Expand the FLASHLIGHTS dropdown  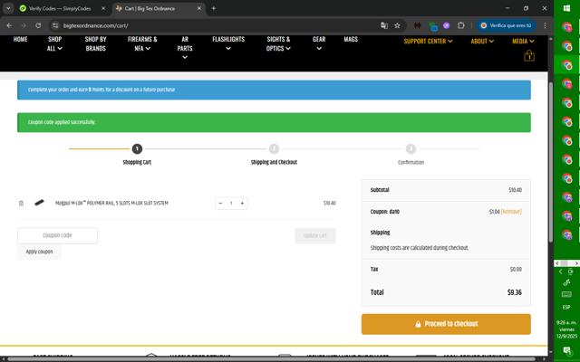point(228,43)
